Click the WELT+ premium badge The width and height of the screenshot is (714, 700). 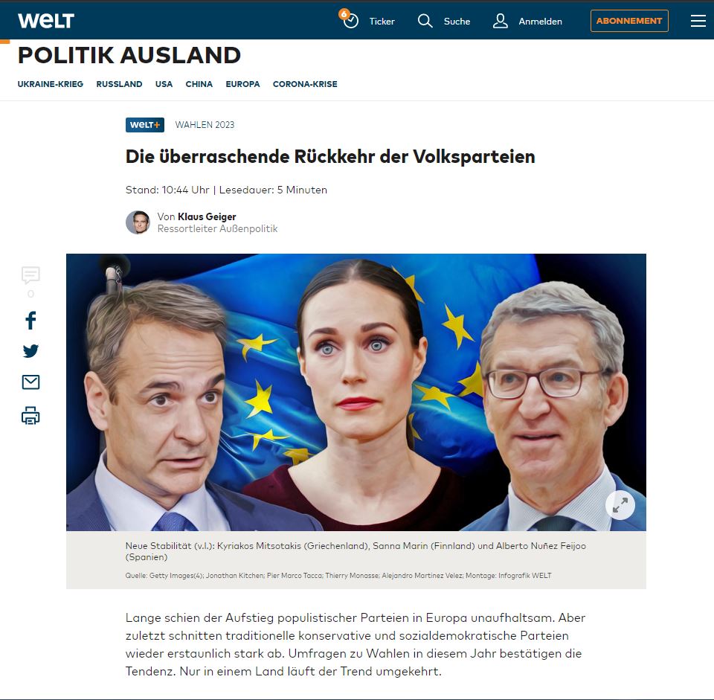click(x=145, y=125)
